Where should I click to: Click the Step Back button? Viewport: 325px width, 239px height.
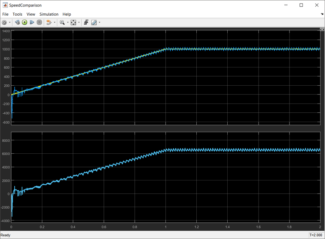(x=17, y=22)
